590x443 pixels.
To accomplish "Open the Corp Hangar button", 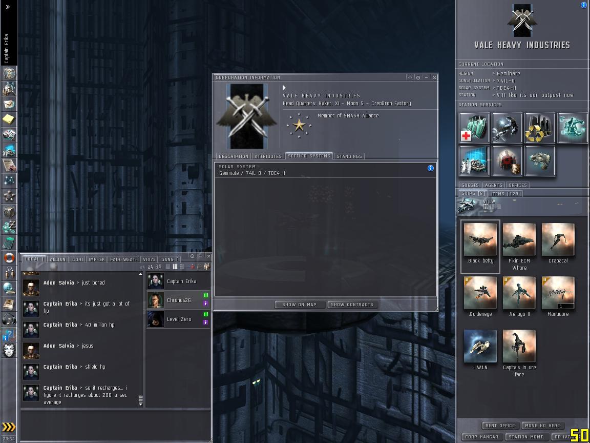I will point(481,437).
